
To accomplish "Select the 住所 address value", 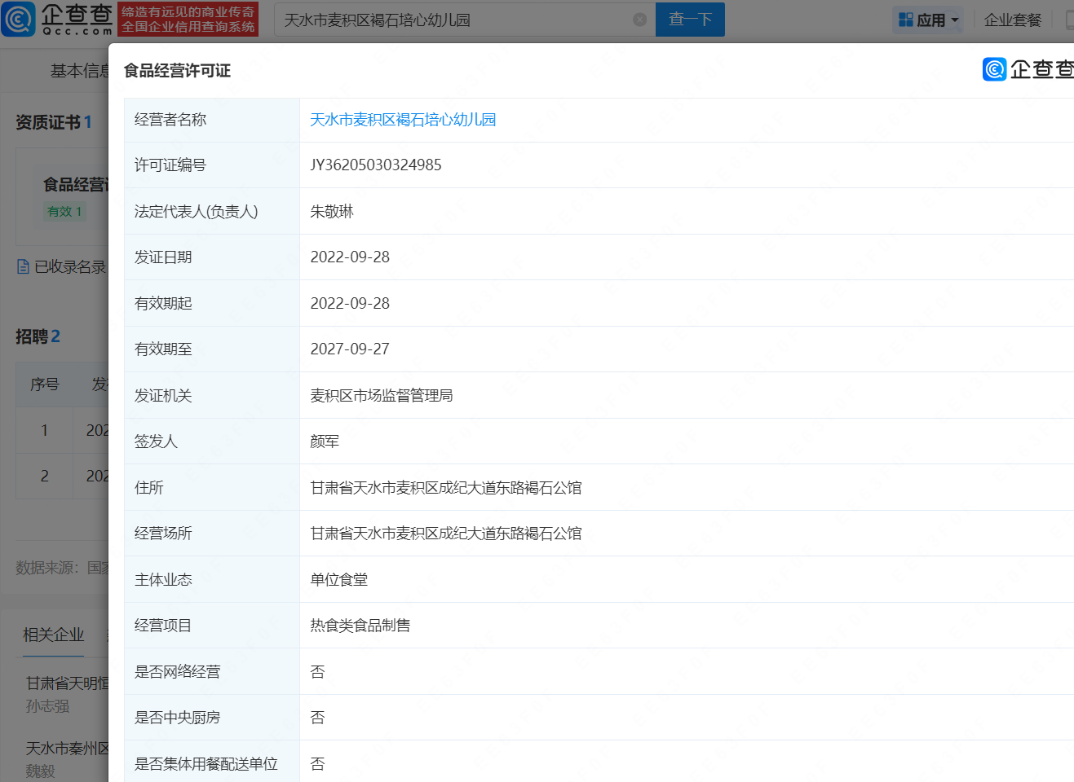I will (446, 488).
